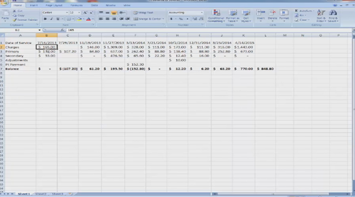This screenshot has width=355, height=197.
Task: Align cell text to the right
Action: (x=114, y=19)
